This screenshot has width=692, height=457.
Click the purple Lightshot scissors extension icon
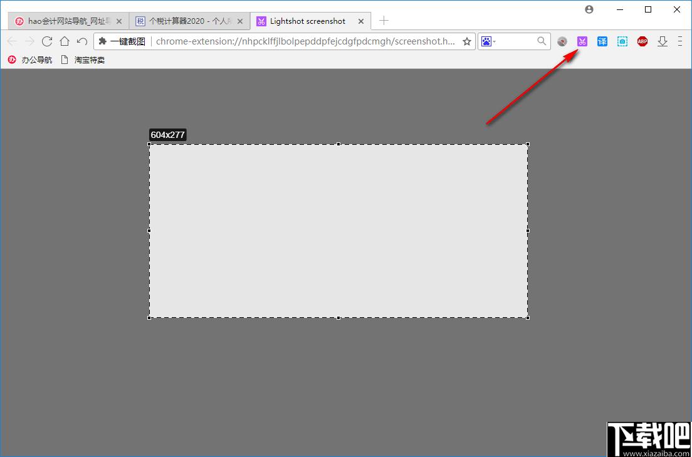click(582, 41)
